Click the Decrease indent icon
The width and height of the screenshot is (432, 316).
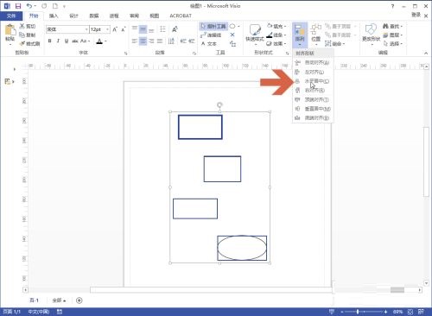coord(183,41)
